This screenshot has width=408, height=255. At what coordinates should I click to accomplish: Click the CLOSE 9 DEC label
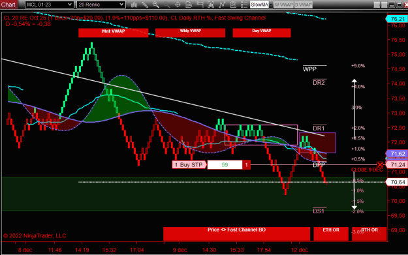[367, 170]
